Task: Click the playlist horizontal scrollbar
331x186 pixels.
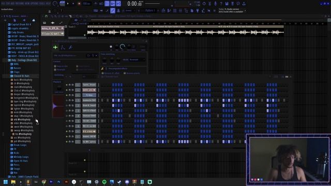Action: [186, 20]
